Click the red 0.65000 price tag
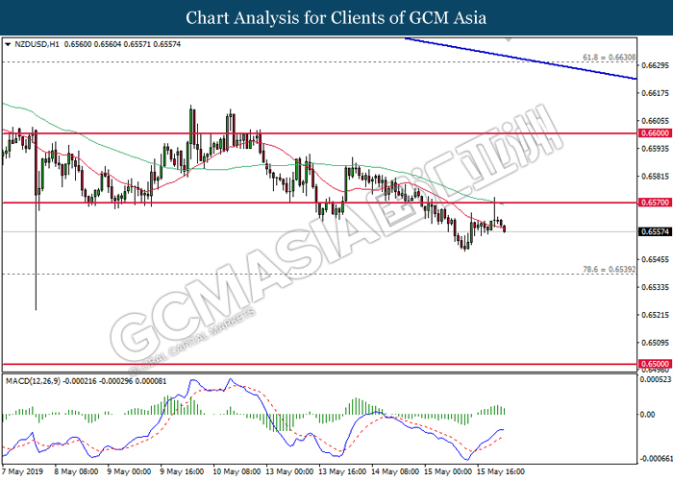 click(x=654, y=365)
